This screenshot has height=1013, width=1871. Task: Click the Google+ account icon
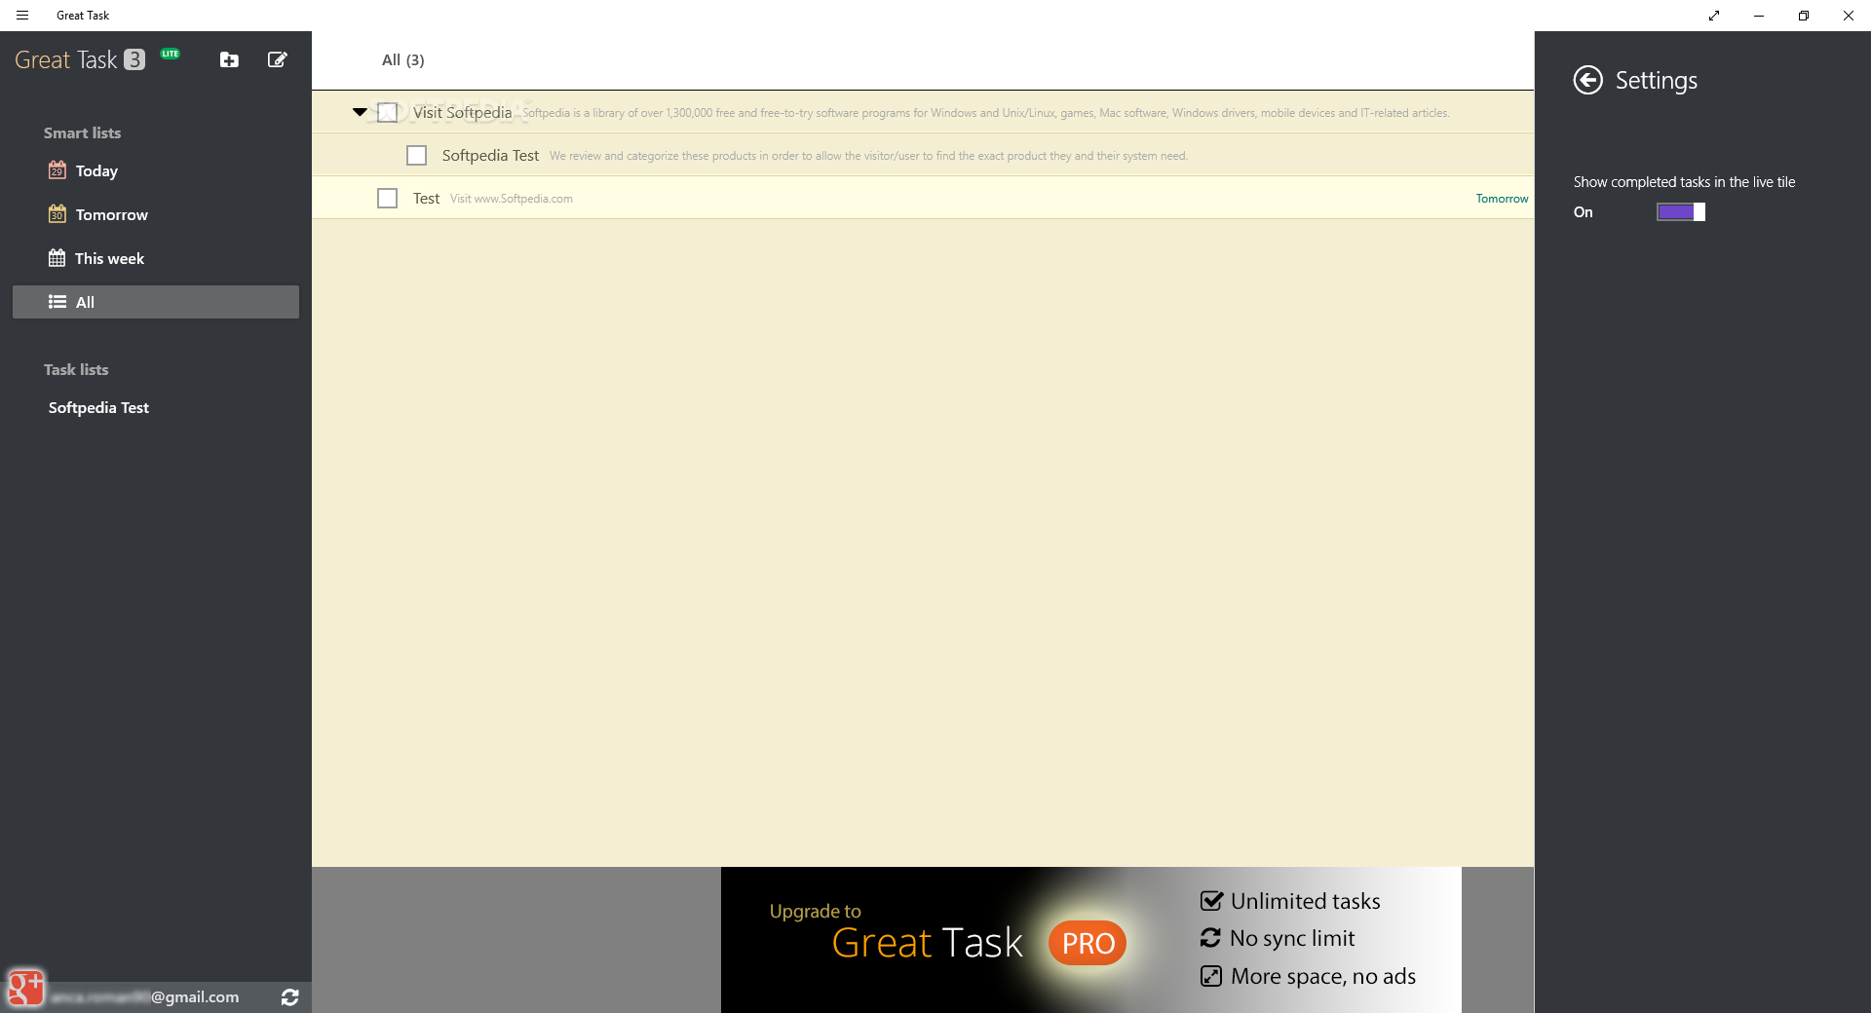click(x=26, y=988)
